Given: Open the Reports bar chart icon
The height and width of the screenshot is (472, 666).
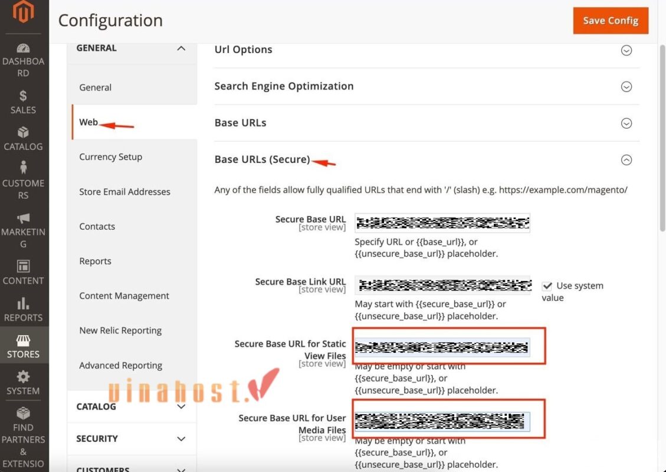Looking at the screenshot, I should (x=24, y=303).
